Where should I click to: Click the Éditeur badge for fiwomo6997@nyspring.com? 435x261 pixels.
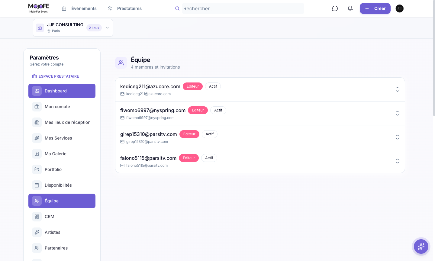pyautogui.click(x=198, y=110)
